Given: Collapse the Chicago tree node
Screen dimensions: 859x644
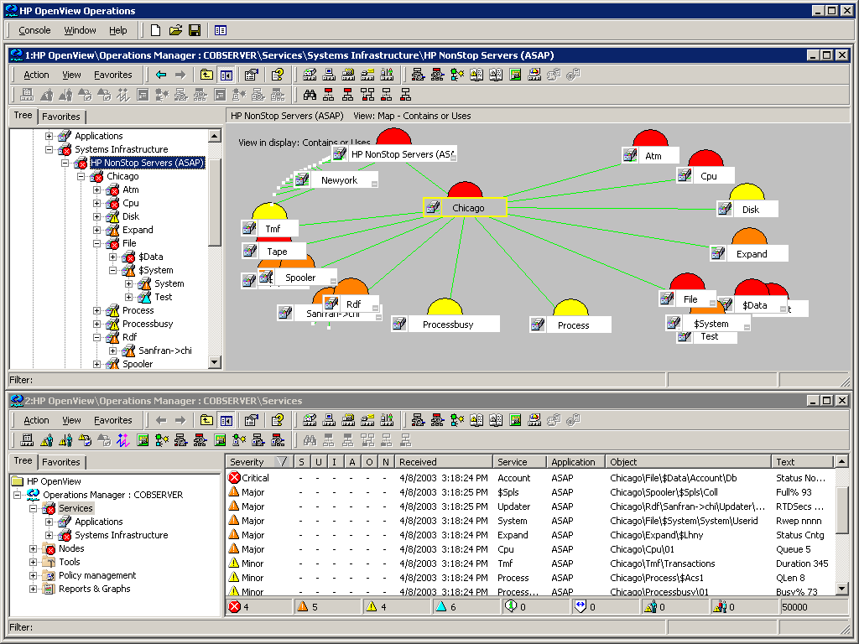Looking at the screenshot, I should (x=81, y=176).
